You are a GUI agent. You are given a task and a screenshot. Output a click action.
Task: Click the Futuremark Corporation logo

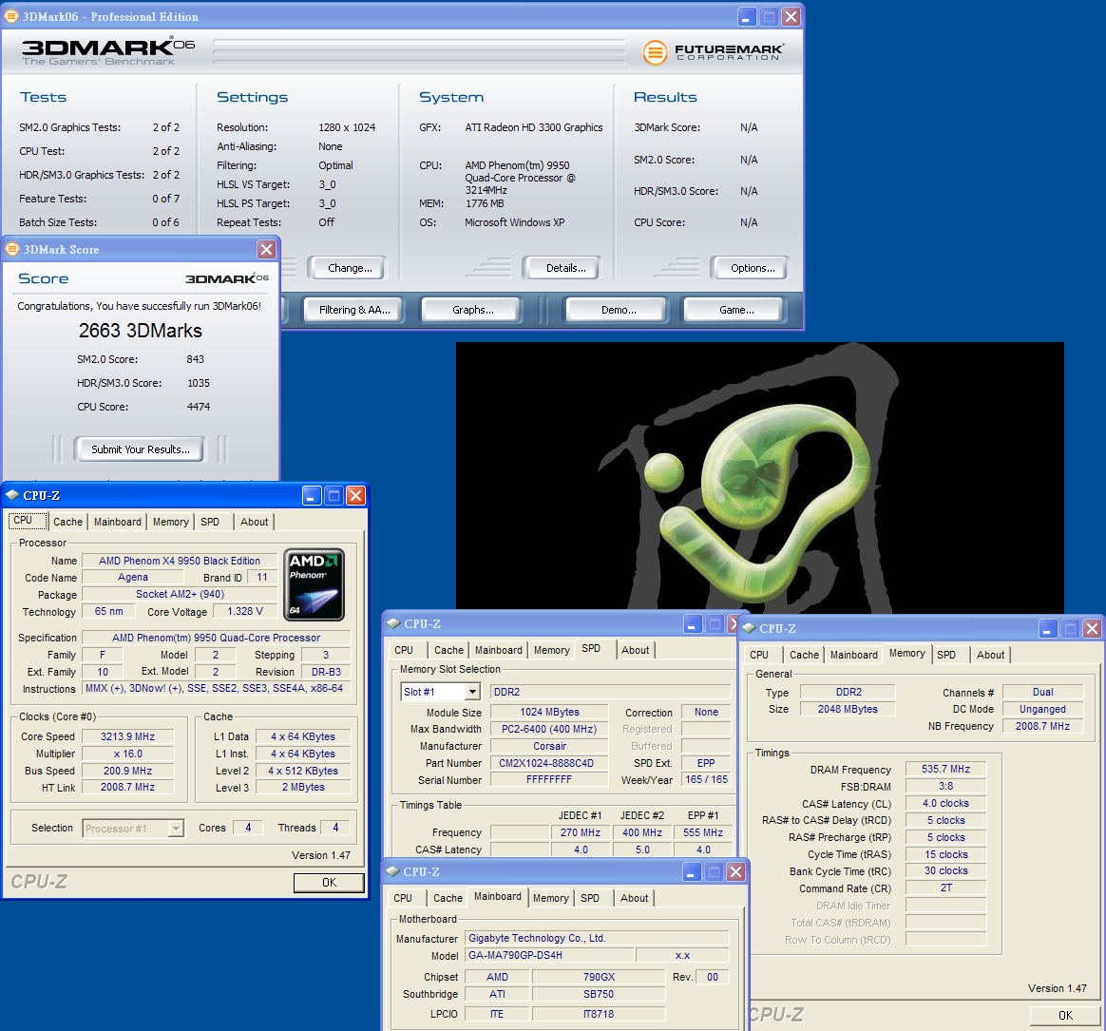tap(713, 51)
